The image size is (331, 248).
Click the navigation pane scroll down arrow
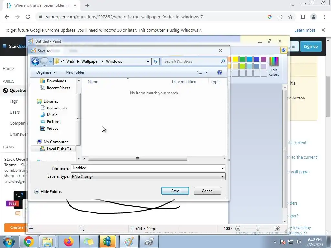(79, 158)
